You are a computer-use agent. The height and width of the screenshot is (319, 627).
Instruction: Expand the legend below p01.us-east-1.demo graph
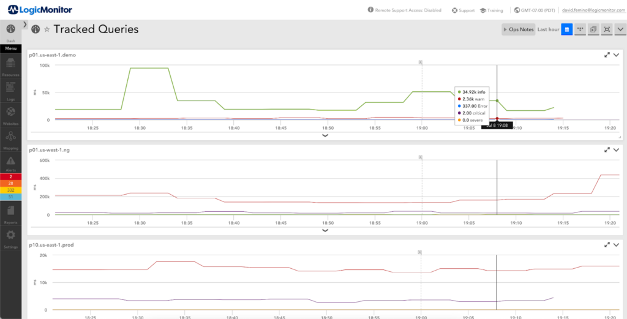pyautogui.click(x=325, y=135)
